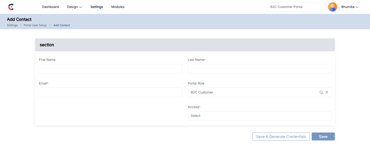The height and width of the screenshot is (151, 370).
Task: Focus the Last Name input field
Action: click(259, 69)
